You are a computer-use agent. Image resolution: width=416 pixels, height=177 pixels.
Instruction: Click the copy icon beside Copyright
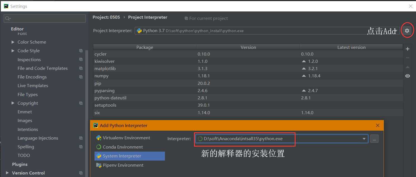(x=81, y=103)
